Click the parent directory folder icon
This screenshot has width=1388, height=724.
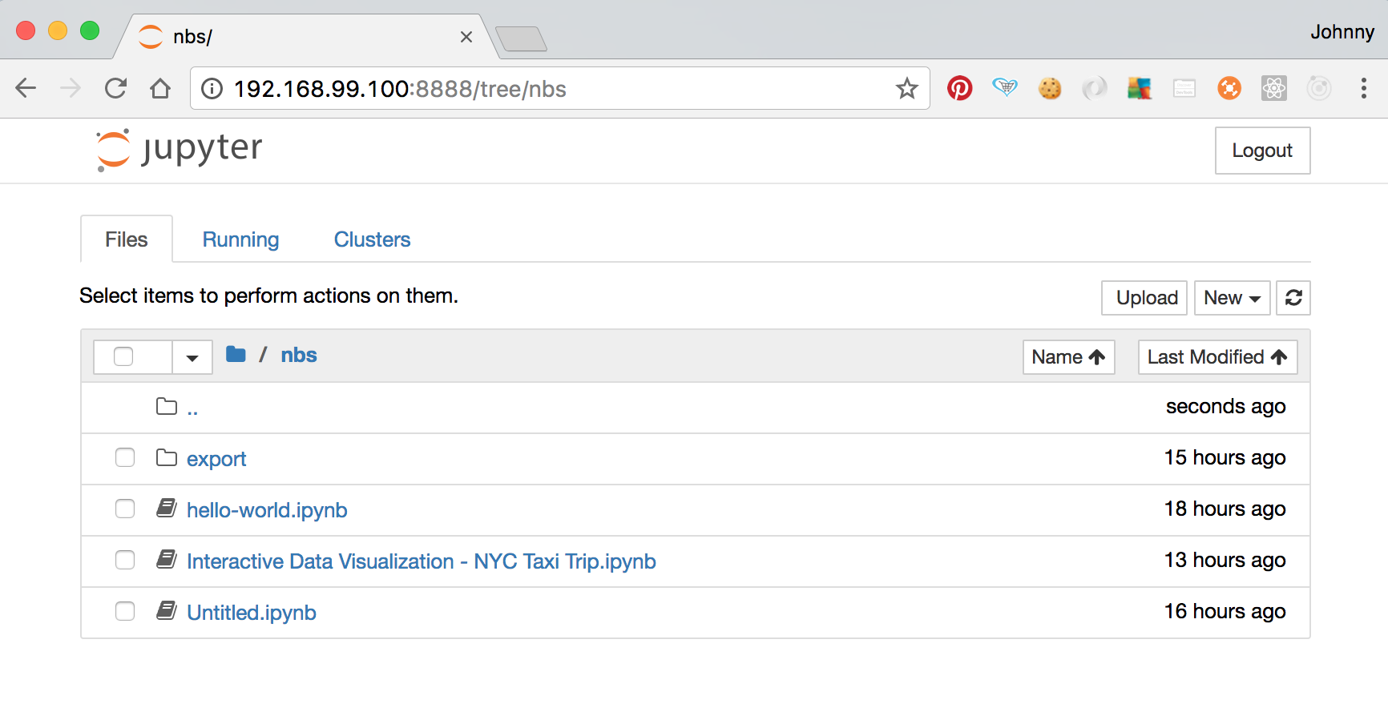pyautogui.click(x=167, y=406)
